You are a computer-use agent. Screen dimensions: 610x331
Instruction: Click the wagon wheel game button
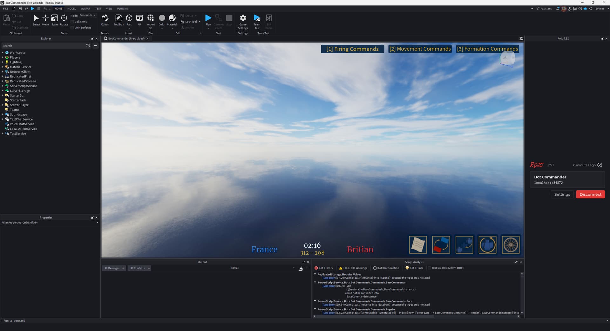511,245
